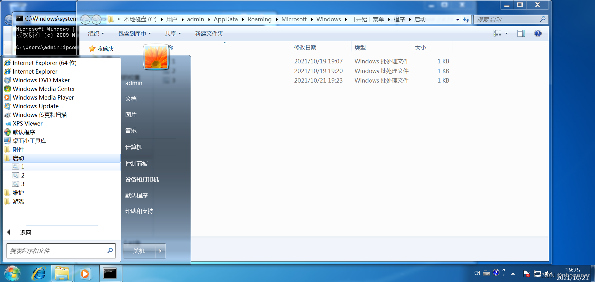Navigate to AppData in the address bar
The height and width of the screenshot is (282, 595).
pyautogui.click(x=226, y=19)
